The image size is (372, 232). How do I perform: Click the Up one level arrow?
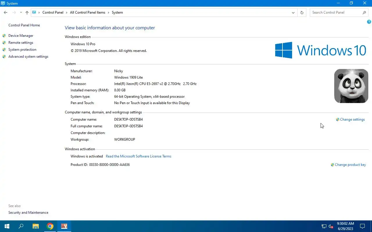(27, 12)
